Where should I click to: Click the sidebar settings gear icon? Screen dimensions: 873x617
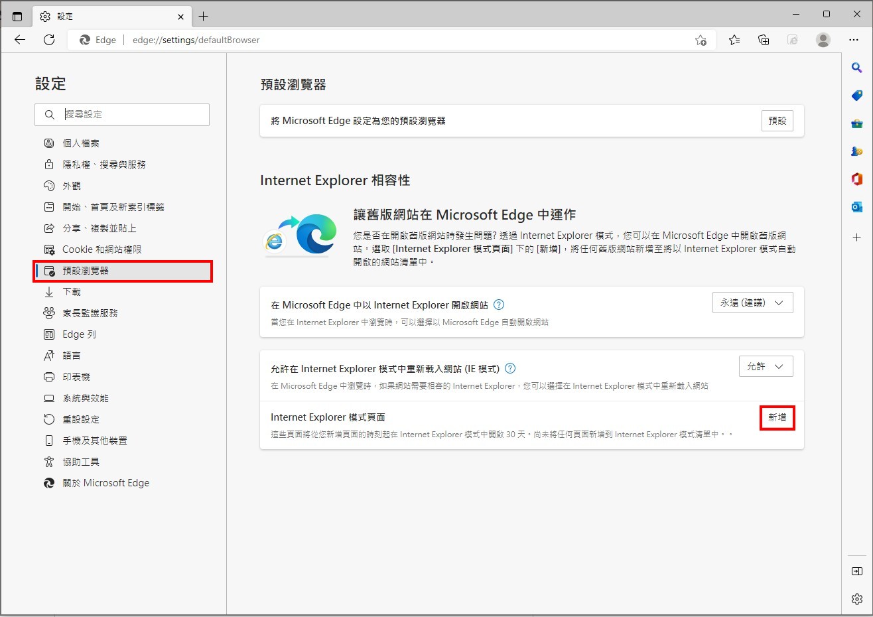(x=857, y=599)
